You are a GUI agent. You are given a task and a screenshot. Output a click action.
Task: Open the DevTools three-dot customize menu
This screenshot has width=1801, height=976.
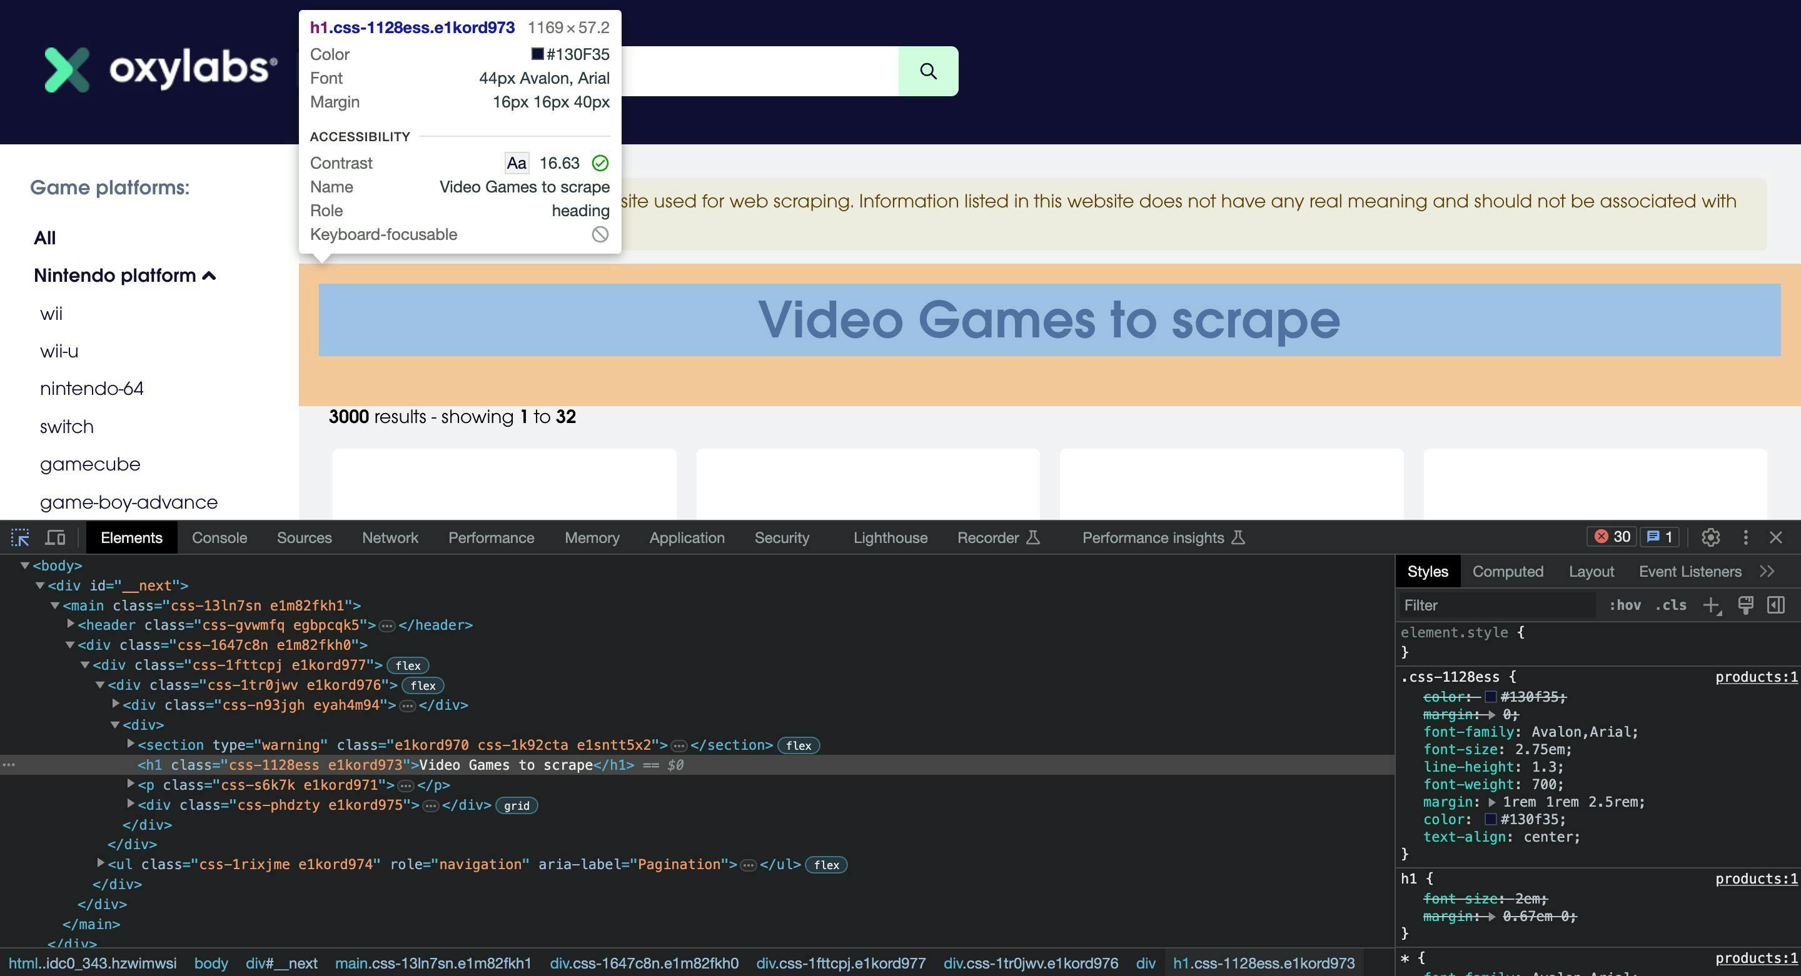click(1745, 537)
